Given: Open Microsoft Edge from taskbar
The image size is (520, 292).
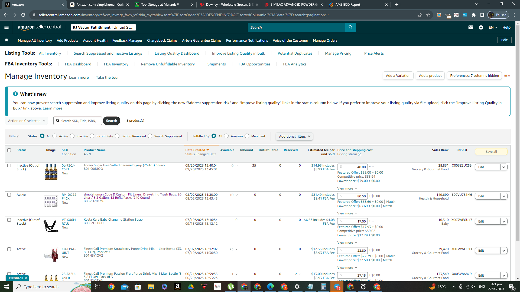Looking at the screenshot, I should (x=271, y=287).
